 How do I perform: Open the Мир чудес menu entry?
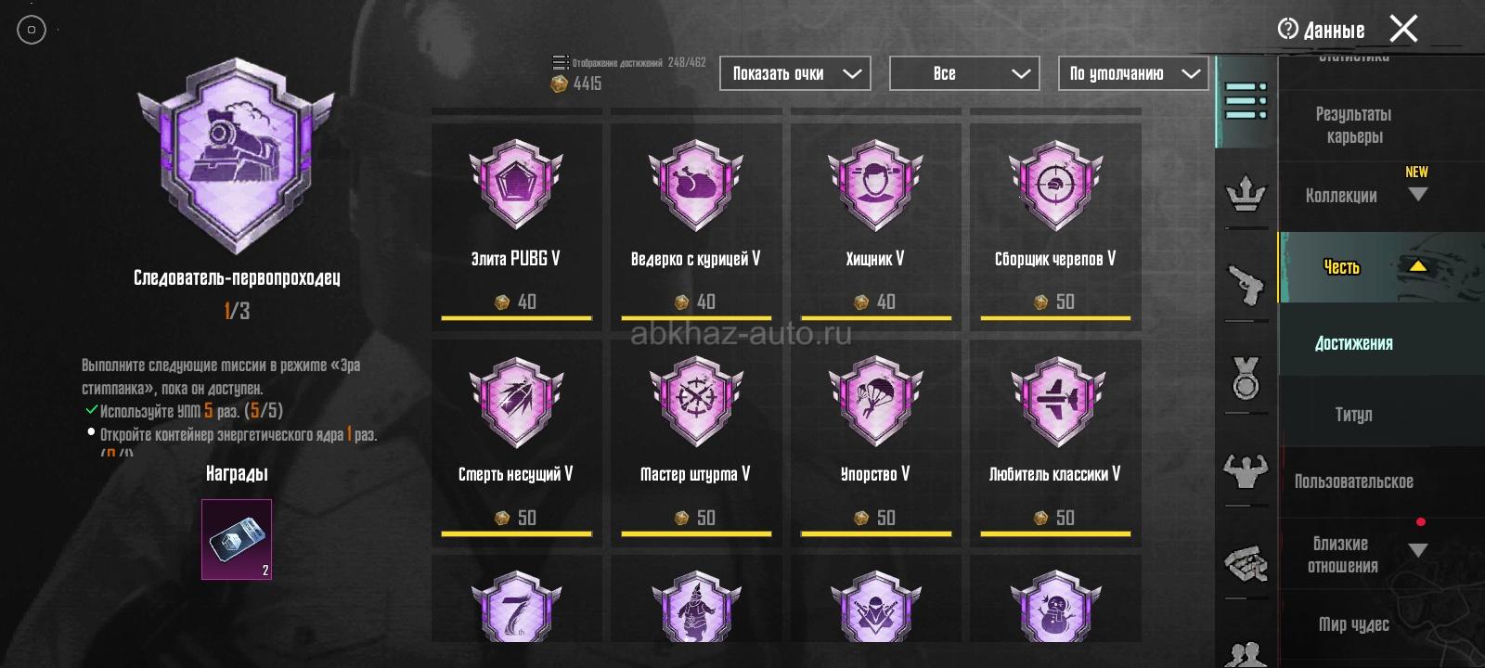coord(1353,624)
